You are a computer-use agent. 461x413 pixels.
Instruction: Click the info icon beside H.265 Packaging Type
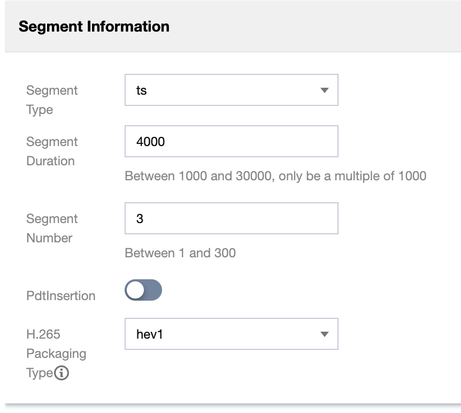(62, 373)
